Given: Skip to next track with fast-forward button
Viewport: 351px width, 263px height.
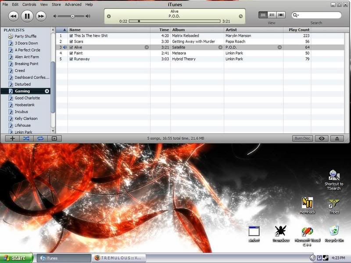Looking at the screenshot, I should [x=41, y=16].
